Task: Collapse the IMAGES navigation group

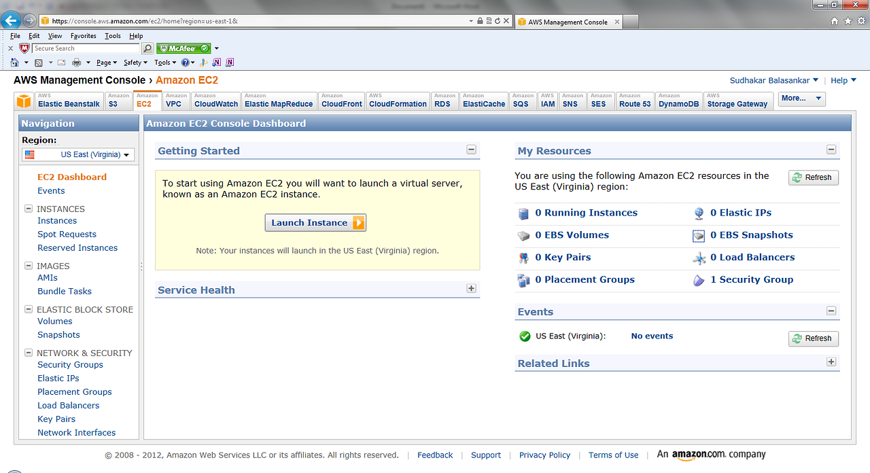Action: point(29,266)
